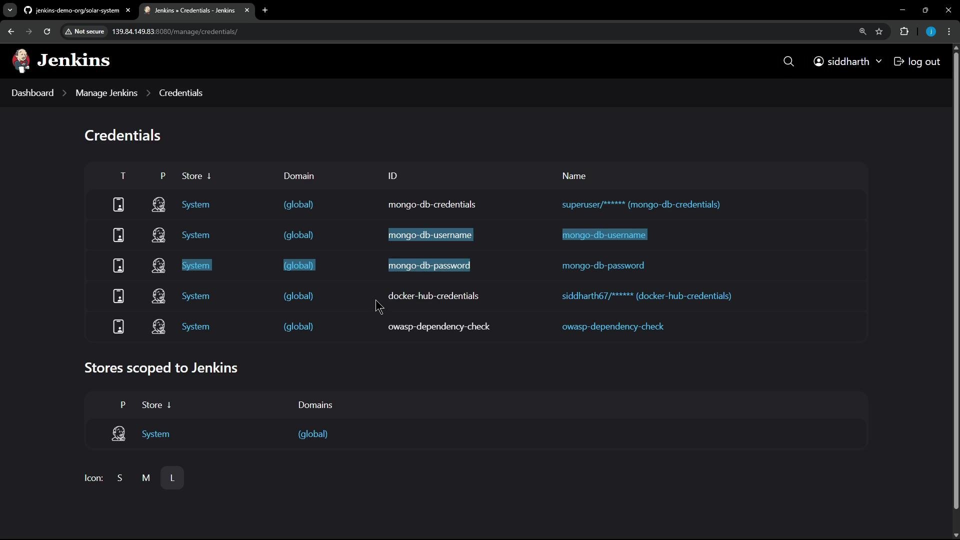Open (global) domain in mongo-db-credentials row

pyautogui.click(x=298, y=204)
